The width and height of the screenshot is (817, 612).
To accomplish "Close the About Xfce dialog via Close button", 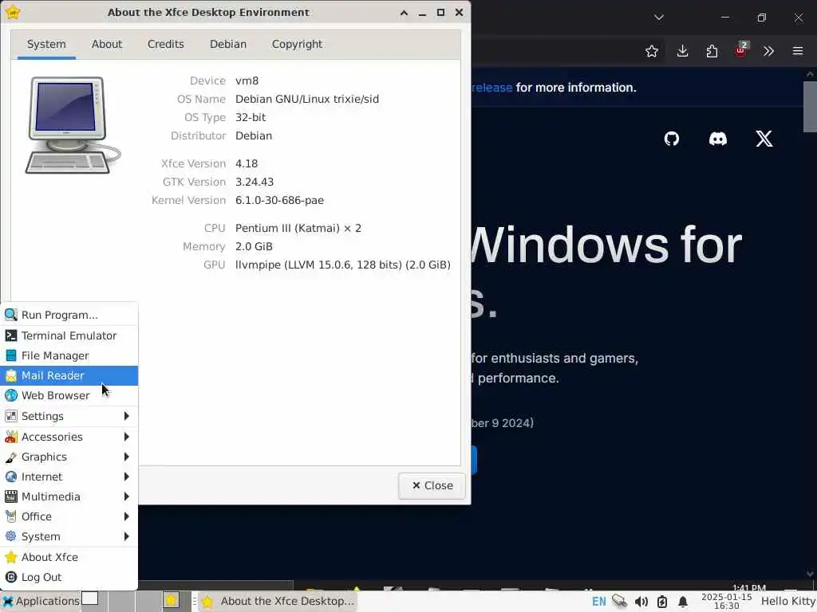I will pyautogui.click(x=432, y=485).
